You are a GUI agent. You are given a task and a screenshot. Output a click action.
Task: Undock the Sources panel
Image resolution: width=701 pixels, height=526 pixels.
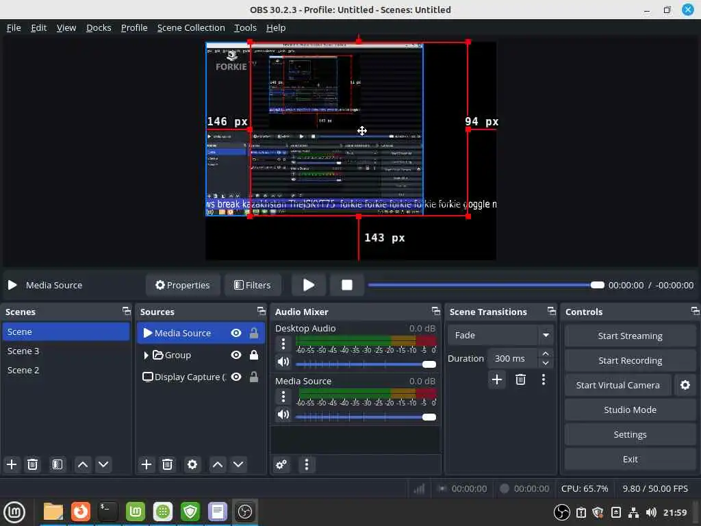(262, 311)
